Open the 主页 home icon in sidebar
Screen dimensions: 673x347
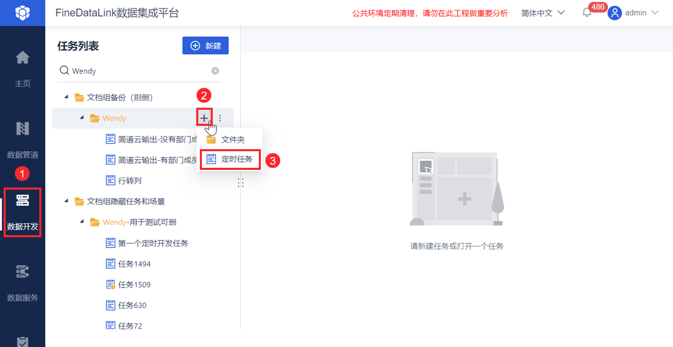pos(22,57)
